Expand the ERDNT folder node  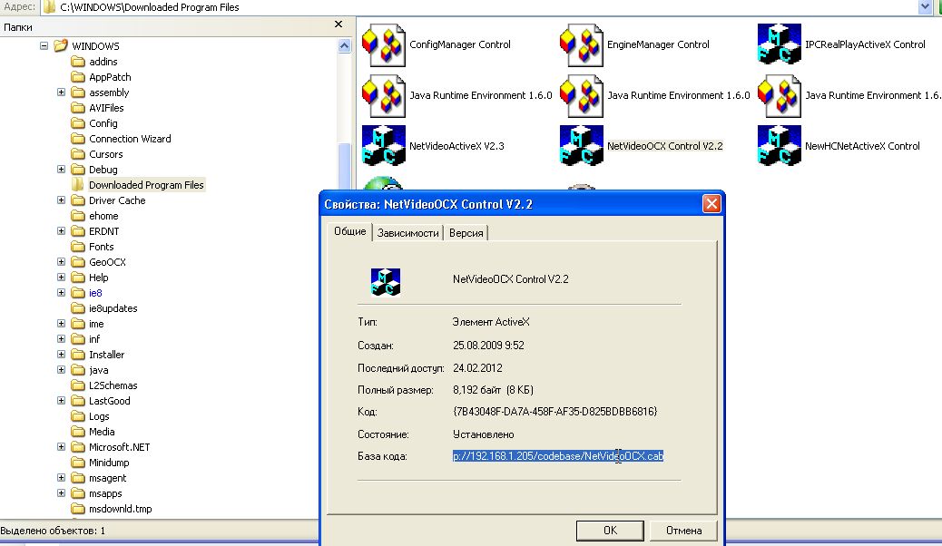coord(62,231)
